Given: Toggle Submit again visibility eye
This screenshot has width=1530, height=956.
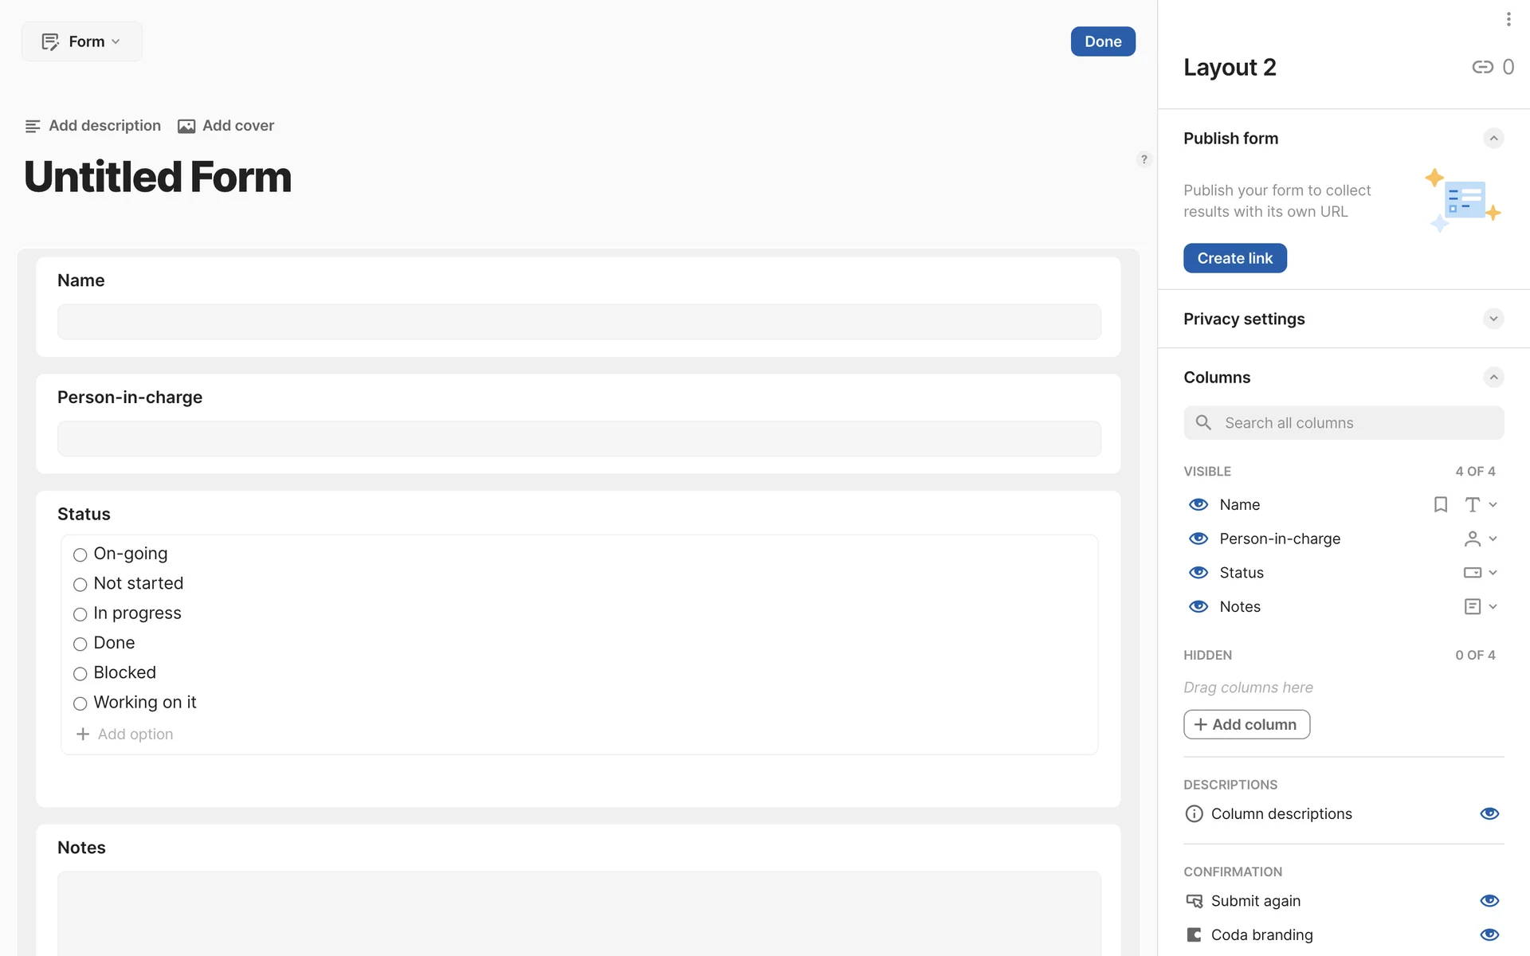Looking at the screenshot, I should tap(1489, 901).
